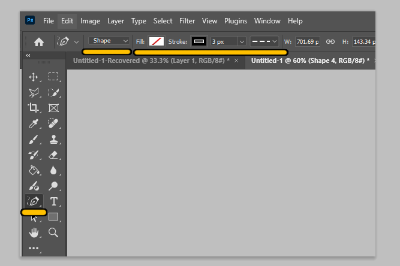
Task: Select the Frame tool
Action: pos(53,108)
